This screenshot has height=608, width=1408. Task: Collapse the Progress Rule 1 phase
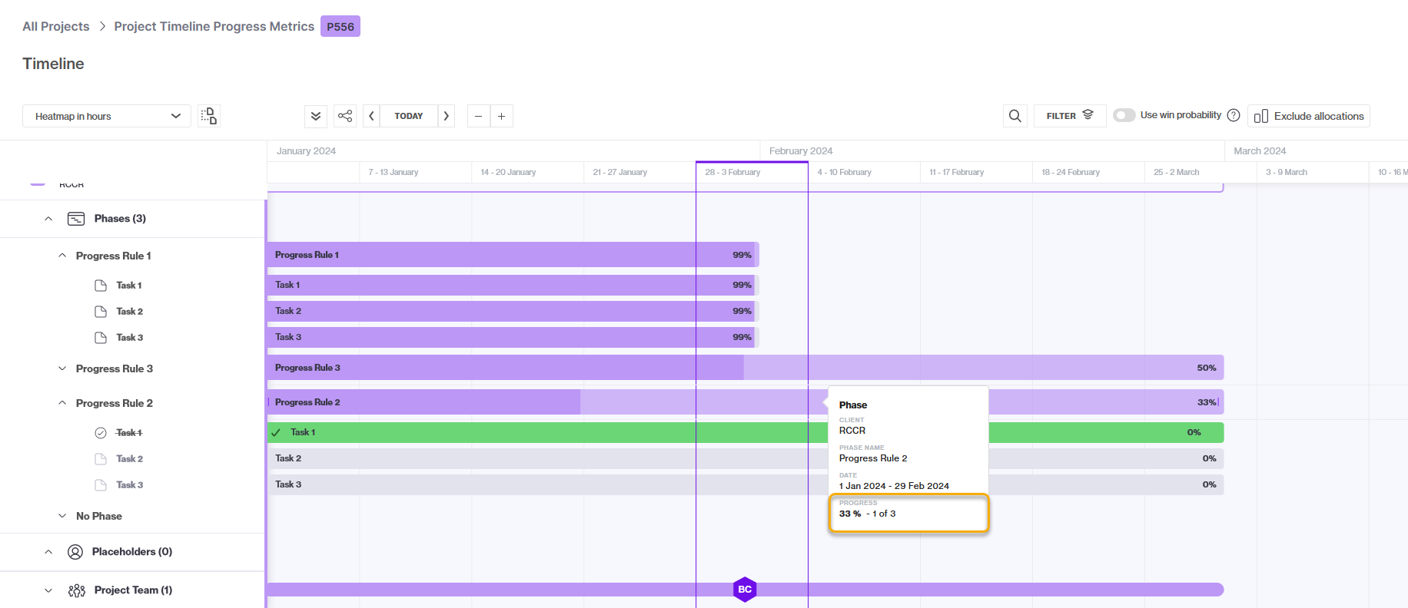(62, 256)
